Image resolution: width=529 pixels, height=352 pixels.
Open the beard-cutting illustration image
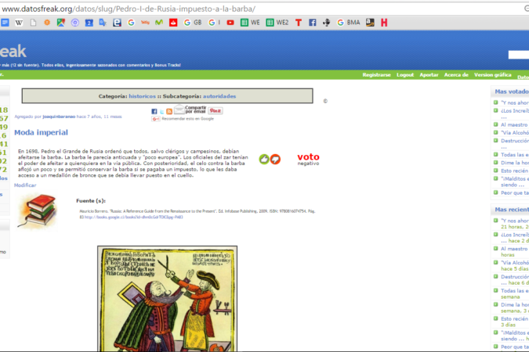[x=168, y=299]
